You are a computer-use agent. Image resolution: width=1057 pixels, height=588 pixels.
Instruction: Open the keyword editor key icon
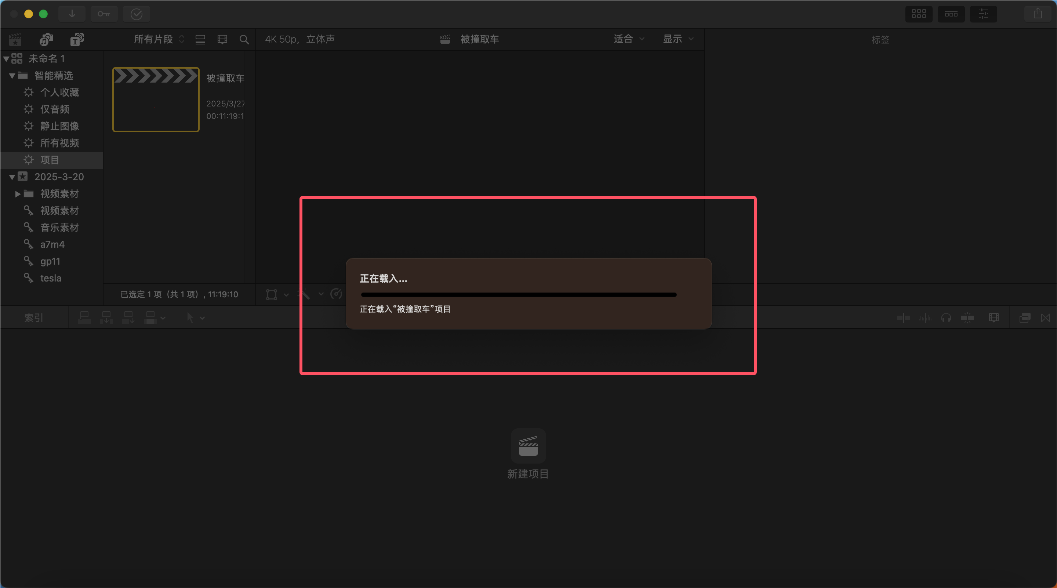pyautogui.click(x=104, y=14)
